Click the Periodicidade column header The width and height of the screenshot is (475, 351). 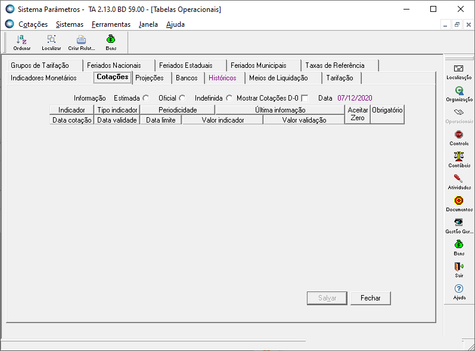(x=178, y=109)
